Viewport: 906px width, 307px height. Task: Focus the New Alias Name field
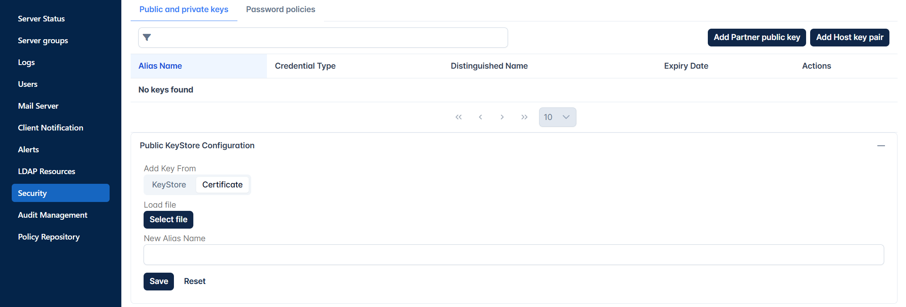pyautogui.click(x=514, y=255)
